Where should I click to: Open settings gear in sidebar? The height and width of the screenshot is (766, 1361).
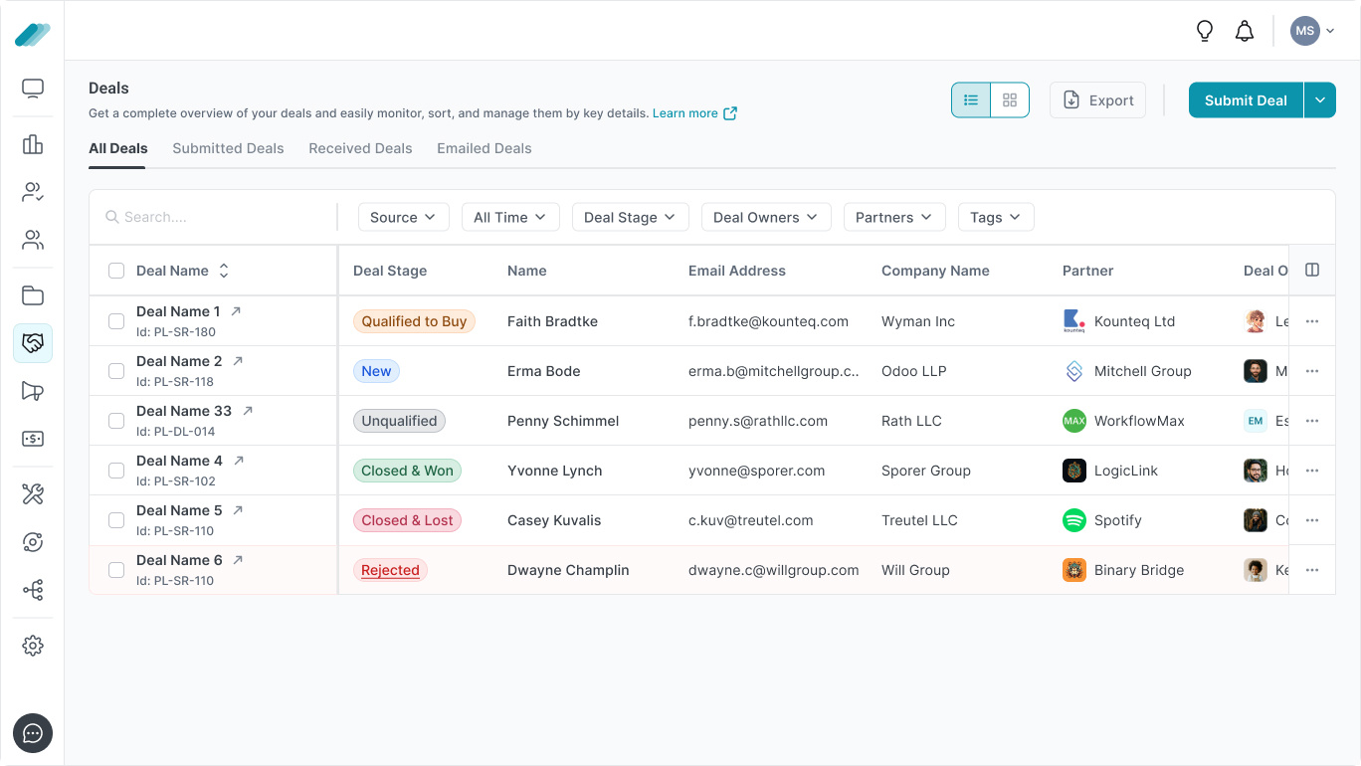(33, 646)
